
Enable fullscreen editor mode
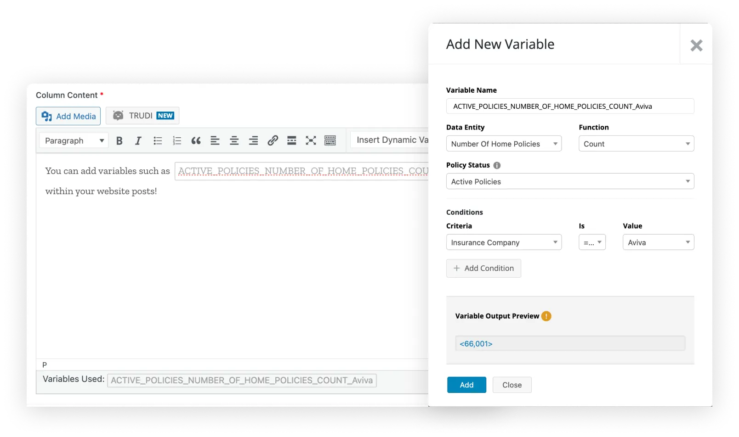[x=311, y=140]
